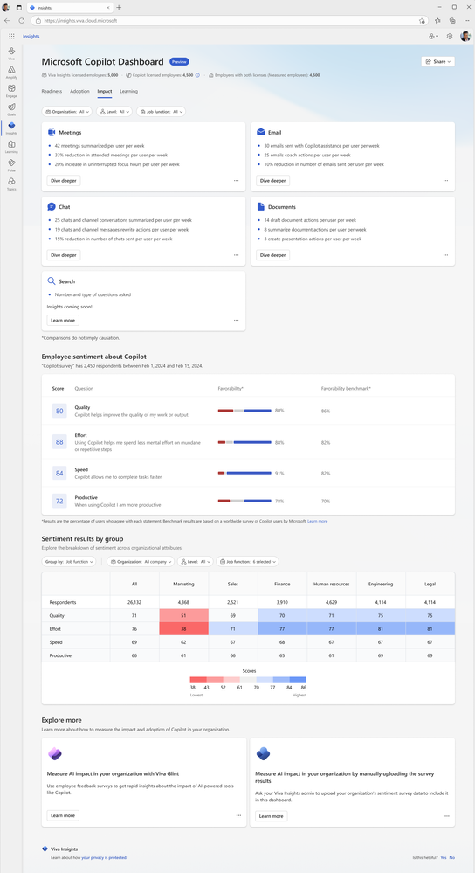Open Learning app in sidebar
This screenshot has height=873, width=475.
pos(11,147)
